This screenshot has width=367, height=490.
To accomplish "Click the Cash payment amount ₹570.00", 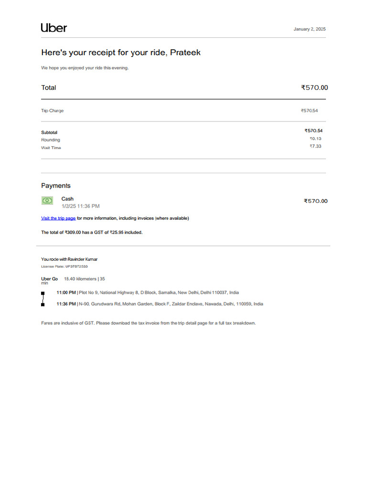I will (315, 201).
